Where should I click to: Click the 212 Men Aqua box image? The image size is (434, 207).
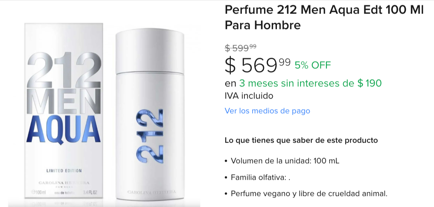pyautogui.click(x=64, y=111)
